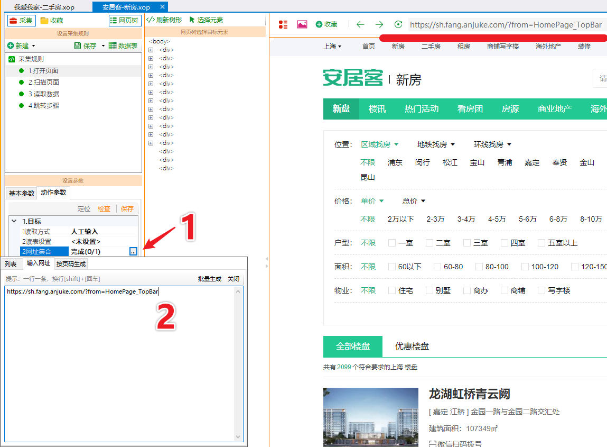
Task: Click the URL list scrollbar down arrow
Action: coord(238,437)
